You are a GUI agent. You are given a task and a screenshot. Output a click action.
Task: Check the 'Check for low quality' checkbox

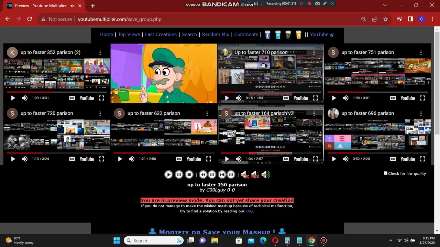pyautogui.click(x=386, y=173)
